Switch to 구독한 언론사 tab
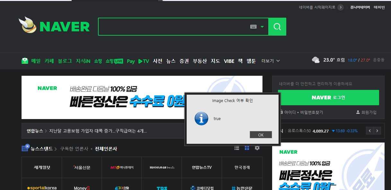 pyautogui.click(x=74, y=149)
